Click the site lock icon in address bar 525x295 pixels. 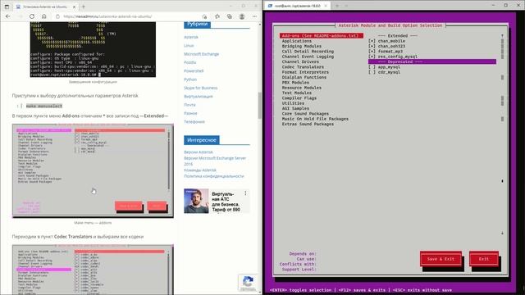(57, 16)
